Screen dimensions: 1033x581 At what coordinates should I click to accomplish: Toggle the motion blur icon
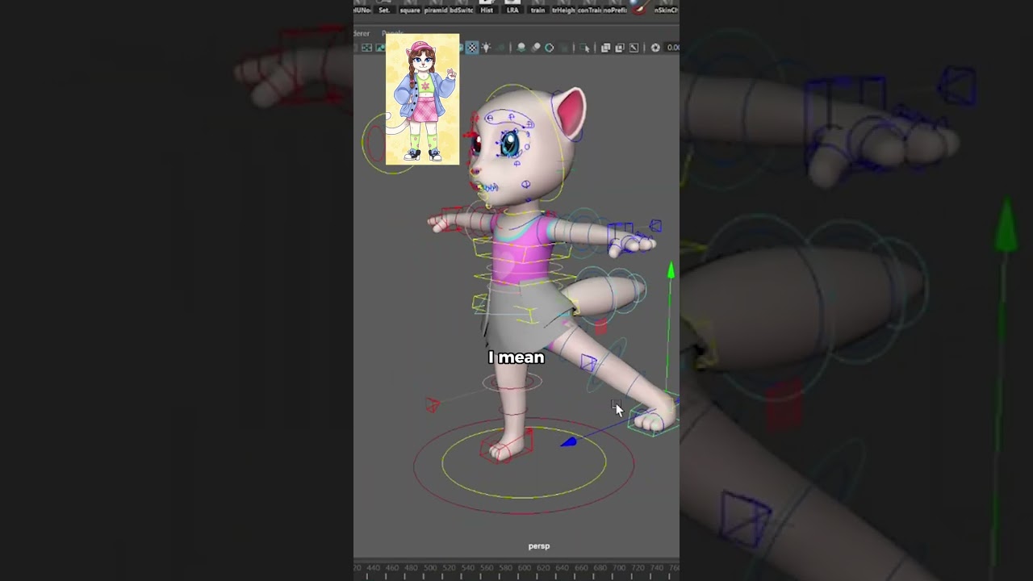click(535, 48)
